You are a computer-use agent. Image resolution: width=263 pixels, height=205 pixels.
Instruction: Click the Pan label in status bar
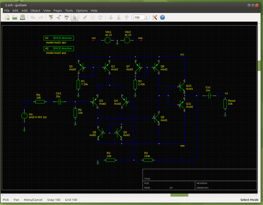pyautogui.click(x=16, y=200)
